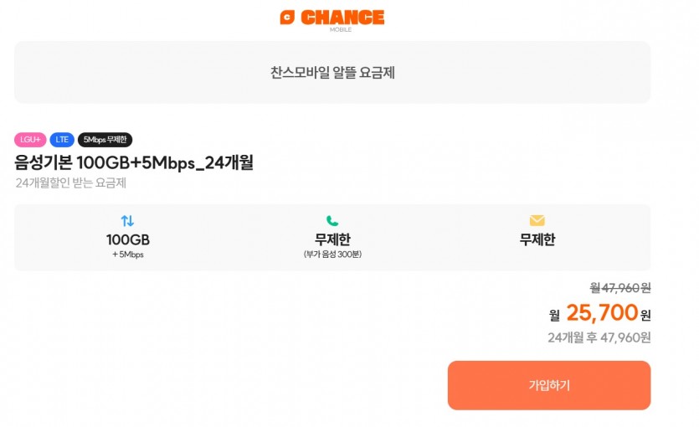Select the pink LGU+ badge

point(30,140)
